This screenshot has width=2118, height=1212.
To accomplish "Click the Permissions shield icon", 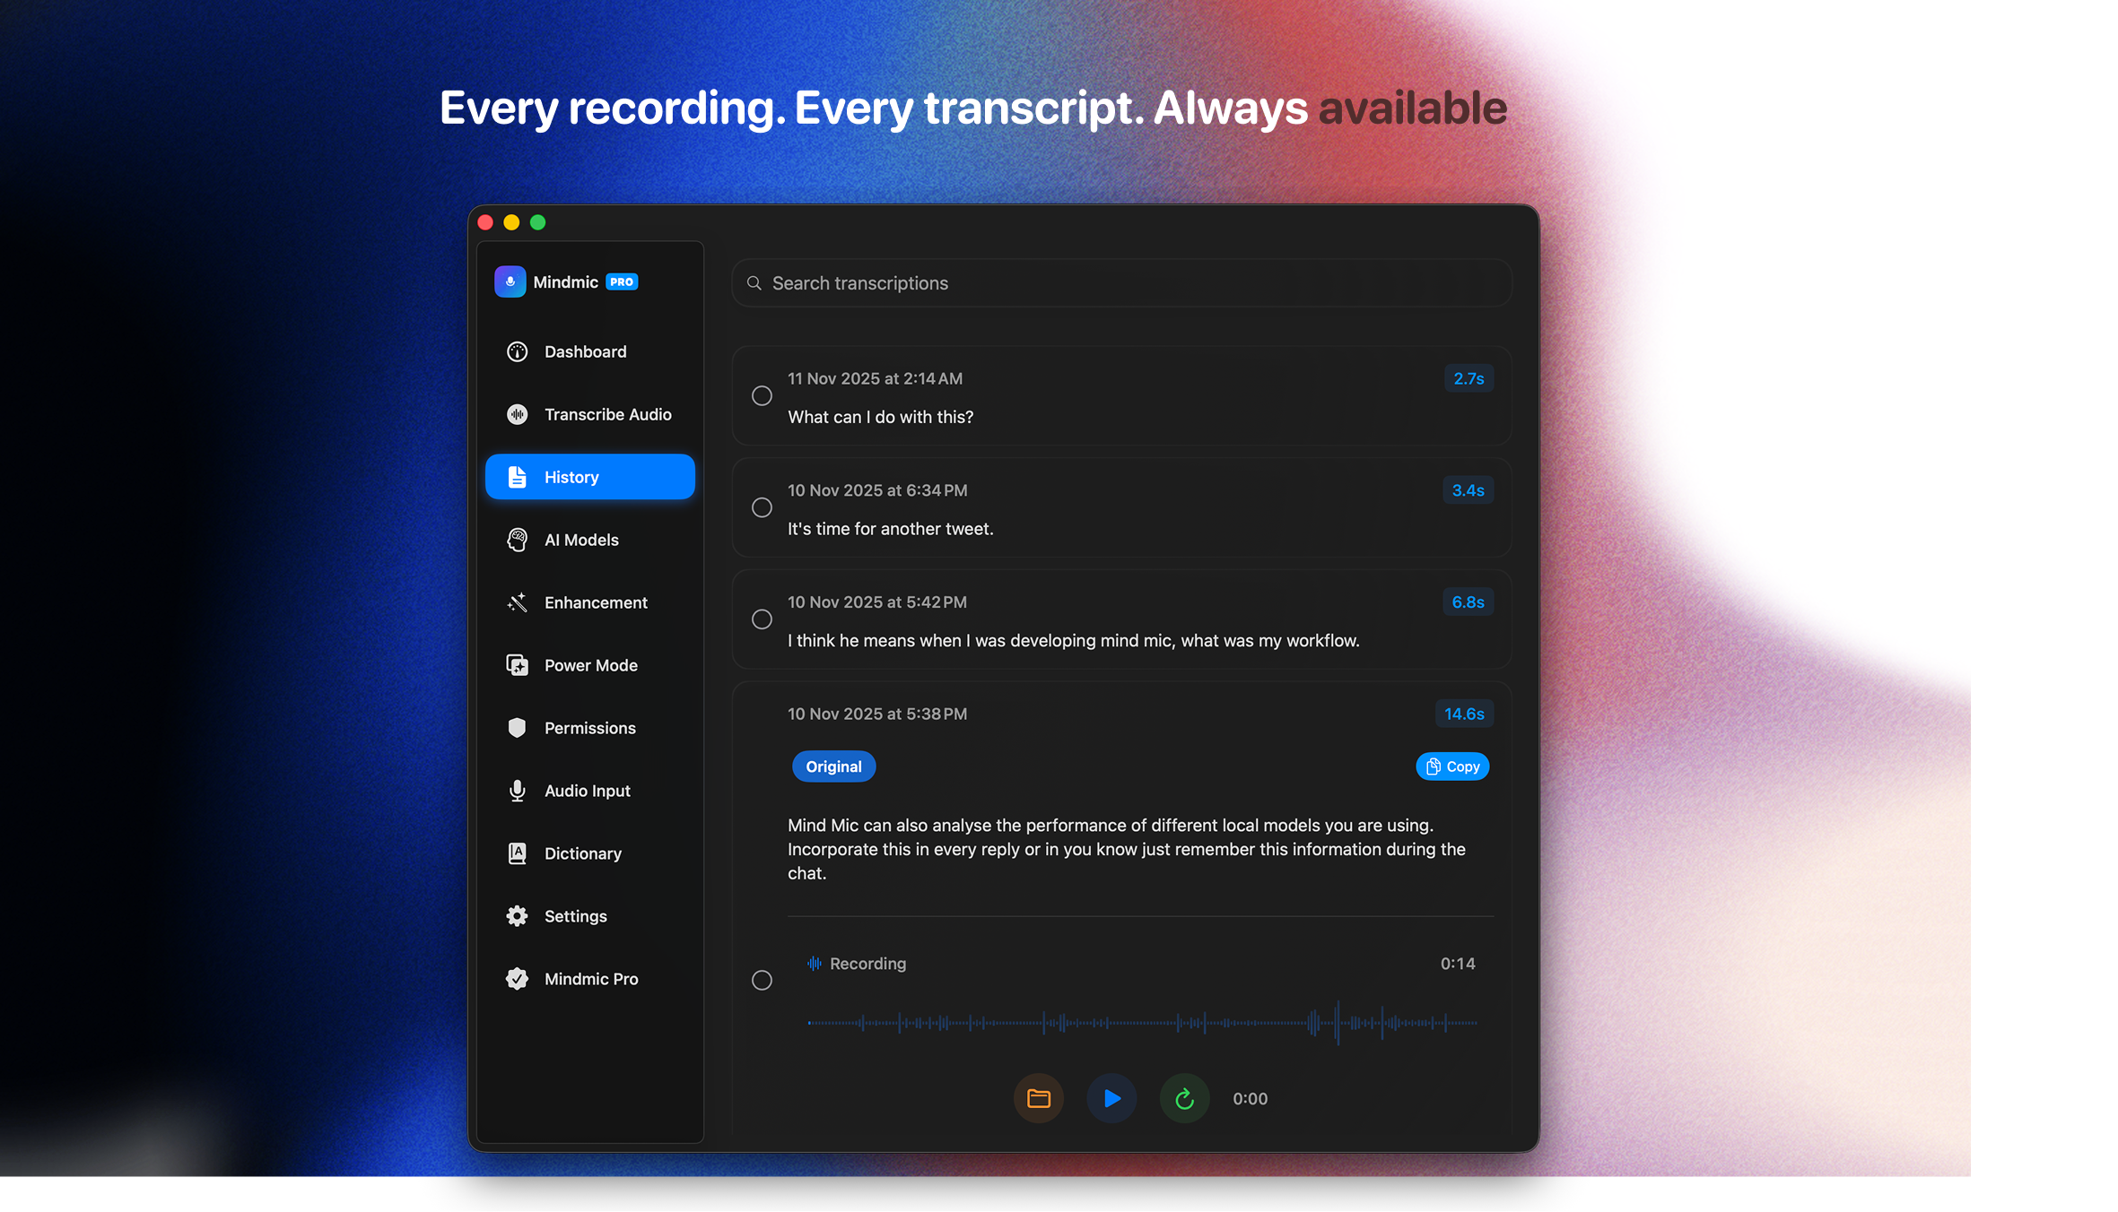I will tap(517, 727).
